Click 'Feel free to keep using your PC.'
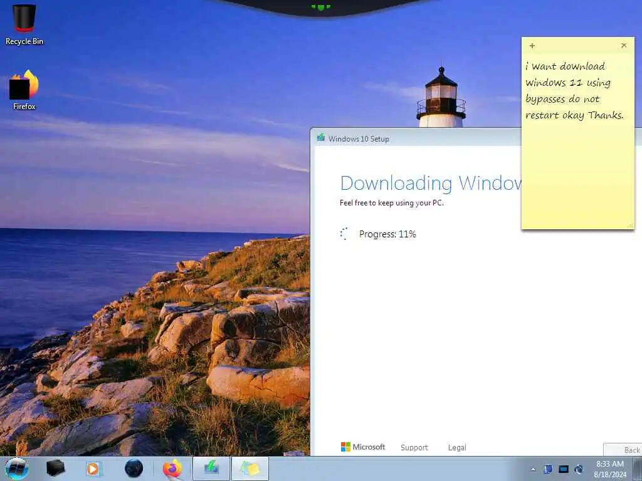 coord(391,203)
